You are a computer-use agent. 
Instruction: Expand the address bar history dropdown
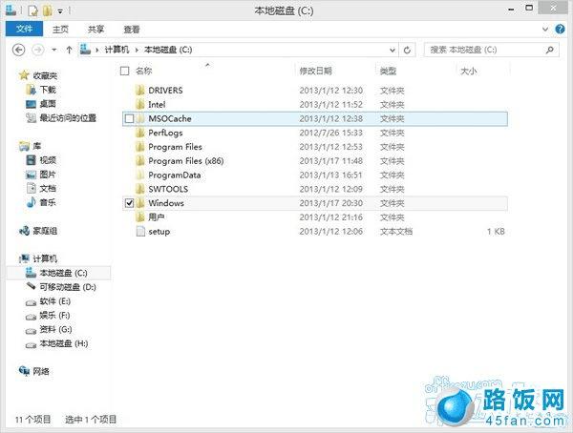pyautogui.click(x=393, y=50)
